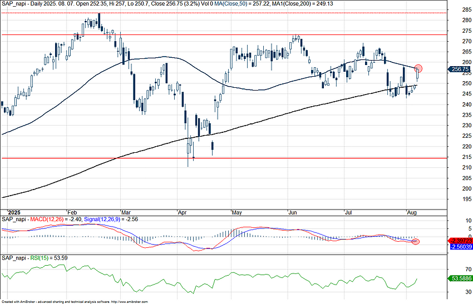473x304 pixels.
Task: Click the Jun month label
Action: 293,213
